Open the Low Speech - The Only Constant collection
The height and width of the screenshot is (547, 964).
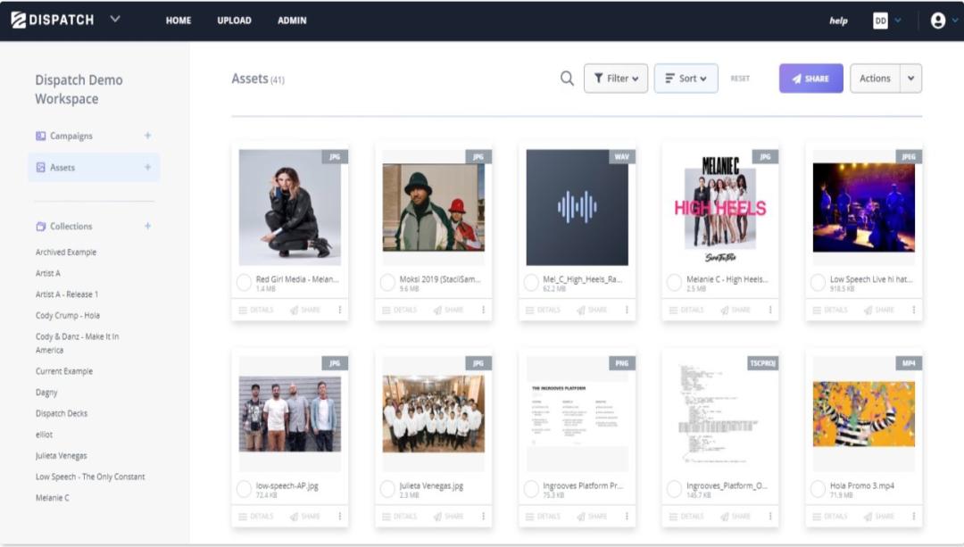(x=90, y=477)
